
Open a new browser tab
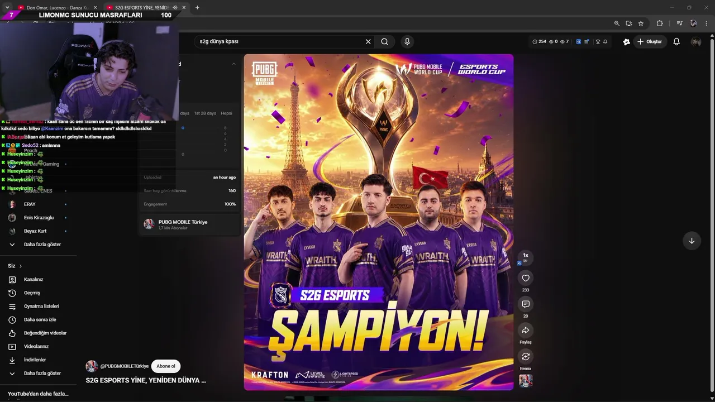click(x=197, y=7)
